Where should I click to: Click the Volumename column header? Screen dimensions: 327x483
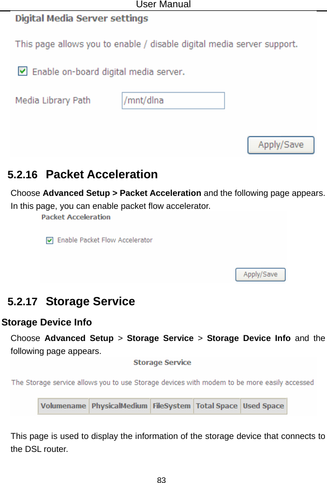[x=63, y=406]
